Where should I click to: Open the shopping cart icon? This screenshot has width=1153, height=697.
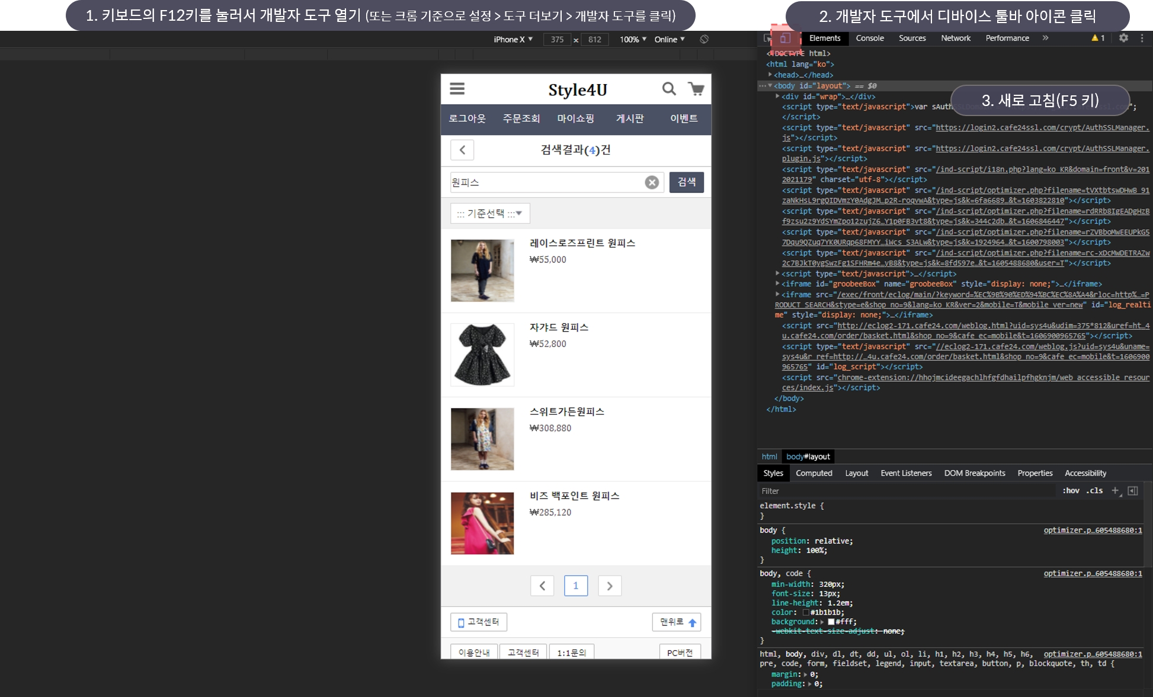click(x=696, y=89)
